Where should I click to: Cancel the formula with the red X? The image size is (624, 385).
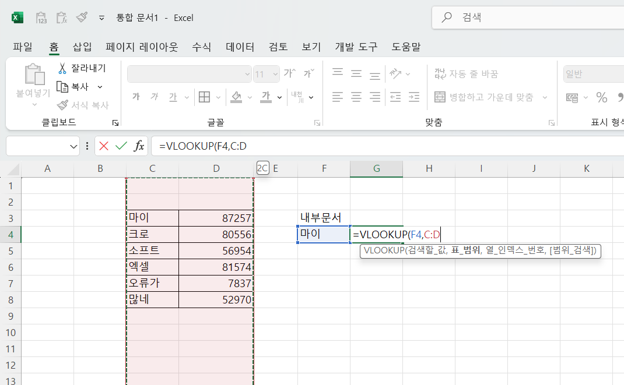(104, 146)
